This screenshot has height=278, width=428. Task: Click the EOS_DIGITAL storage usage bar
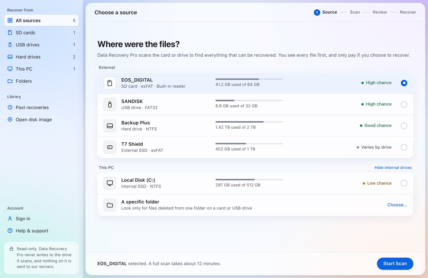(249, 79)
